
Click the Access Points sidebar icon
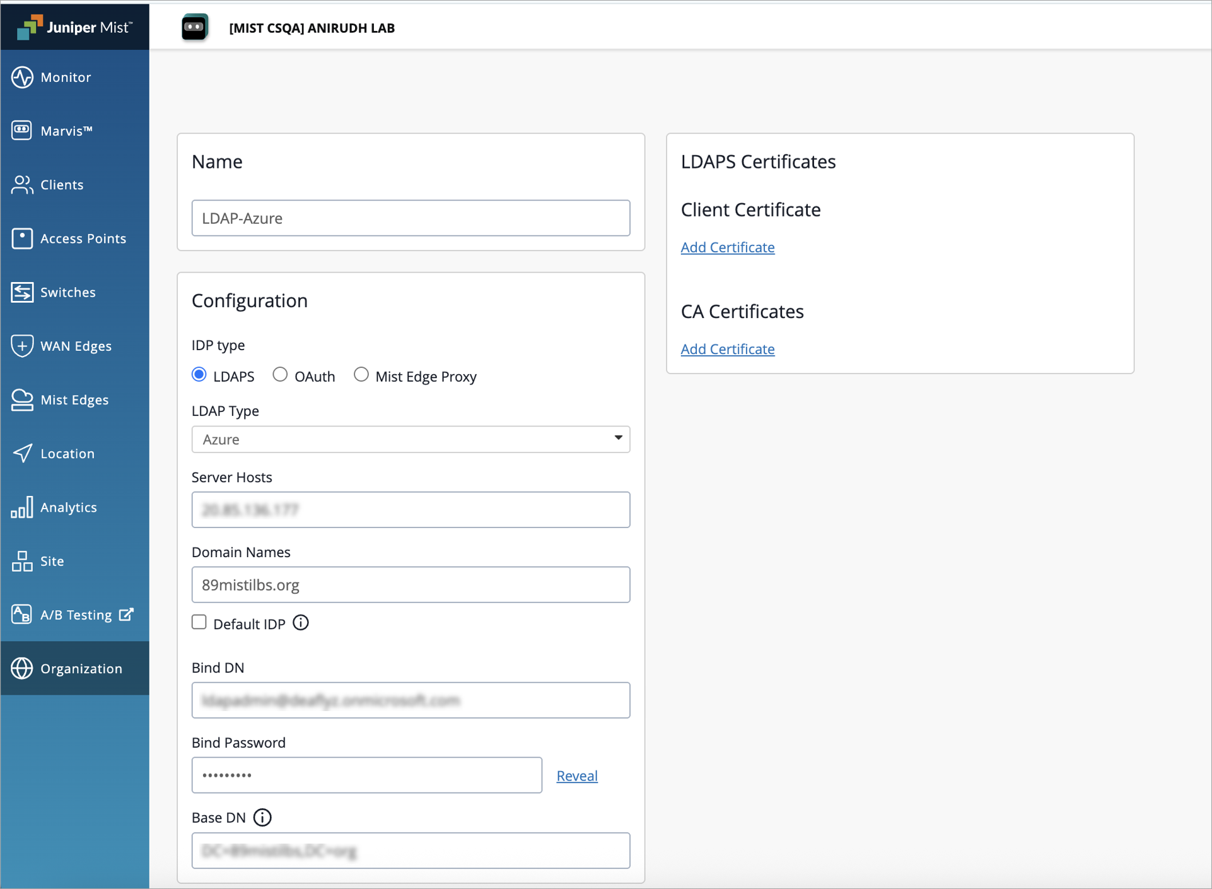(22, 238)
